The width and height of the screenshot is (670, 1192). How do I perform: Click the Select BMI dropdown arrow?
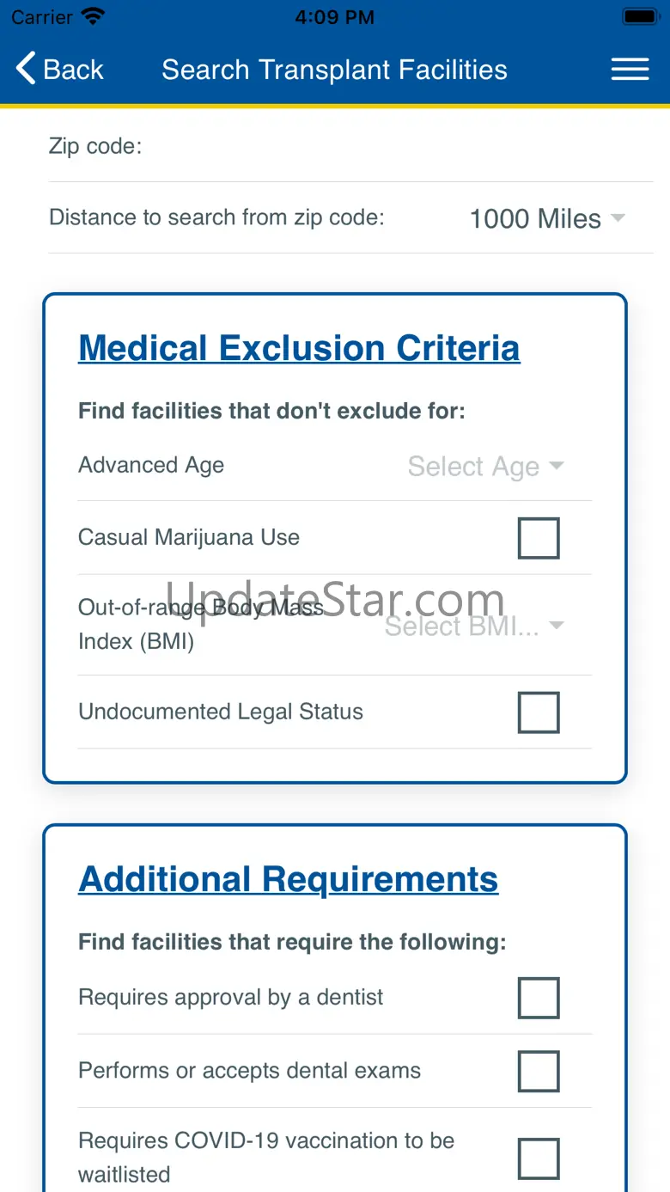(x=557, y=625)
